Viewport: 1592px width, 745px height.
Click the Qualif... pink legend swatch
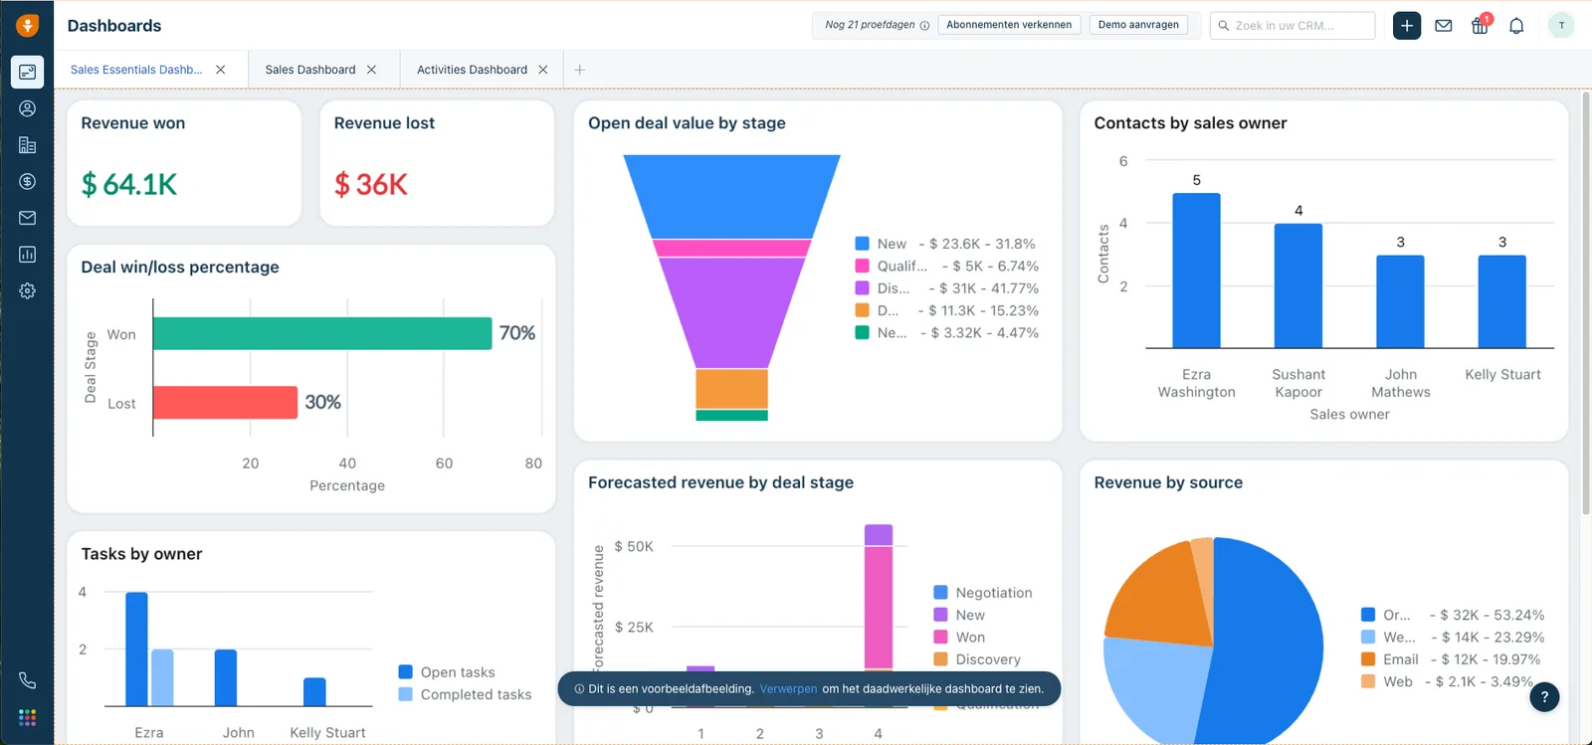point(863,266)
